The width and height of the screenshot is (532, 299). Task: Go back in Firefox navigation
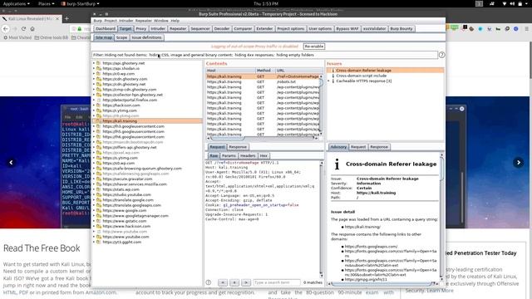click(6, 29)
